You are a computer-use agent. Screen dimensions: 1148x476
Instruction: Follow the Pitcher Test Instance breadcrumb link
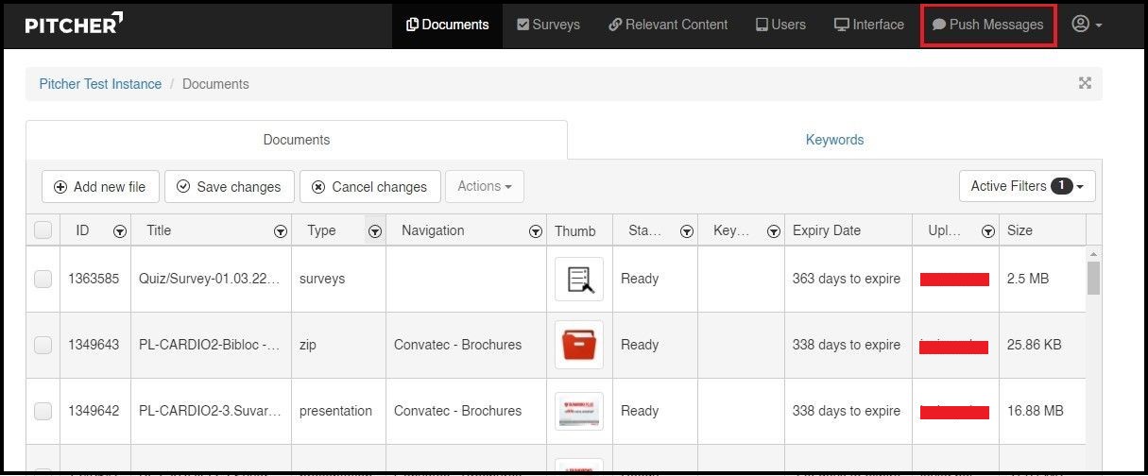[x=100, y=84]
